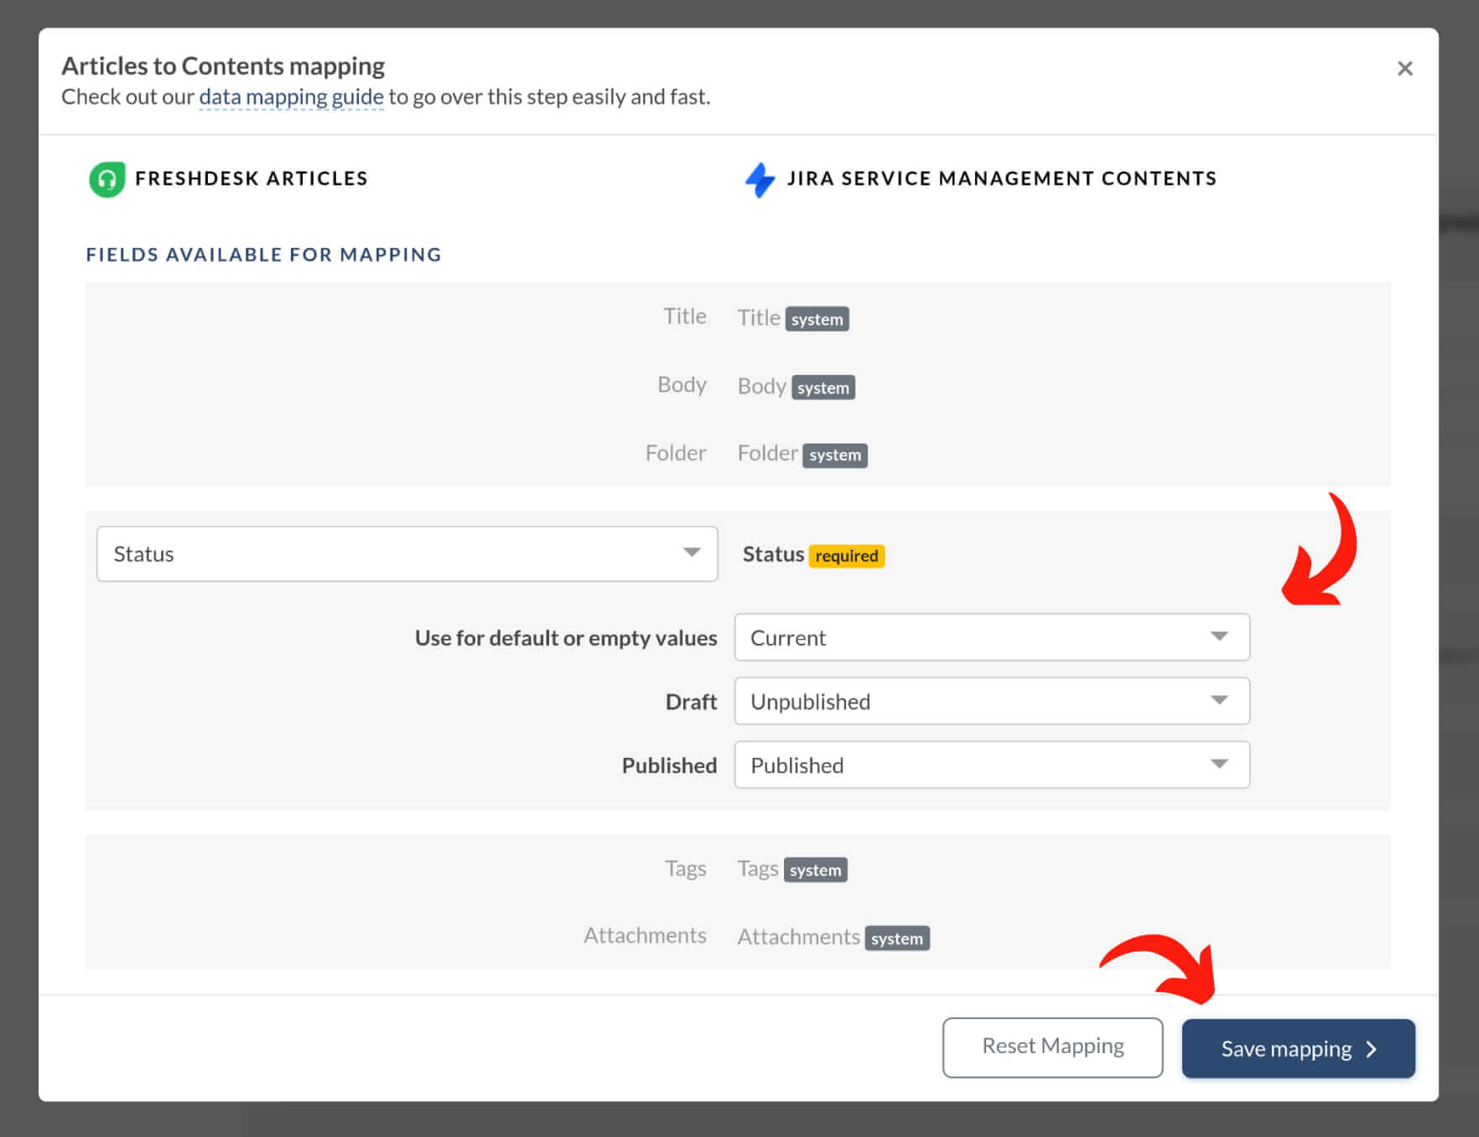Click the JIRA SERVICE MANAGEMENT CONTENTS heading
Screen dimensions: 1479x1137
(1002, 179)
